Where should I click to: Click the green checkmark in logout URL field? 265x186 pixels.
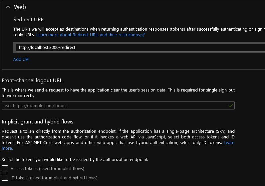click(230, 105)
